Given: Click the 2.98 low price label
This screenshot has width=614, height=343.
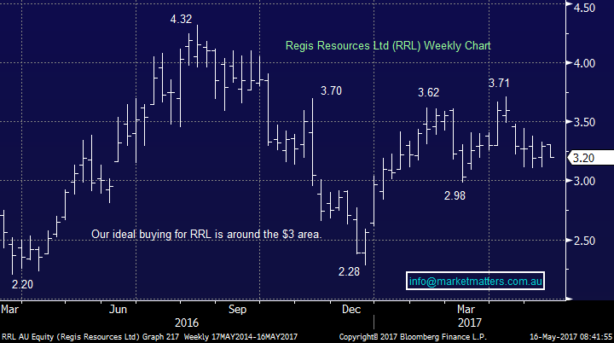Looking at the screenshot, I should [455, 195].
